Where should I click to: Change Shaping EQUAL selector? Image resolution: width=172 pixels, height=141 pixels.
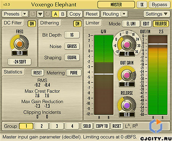point(72,58)
